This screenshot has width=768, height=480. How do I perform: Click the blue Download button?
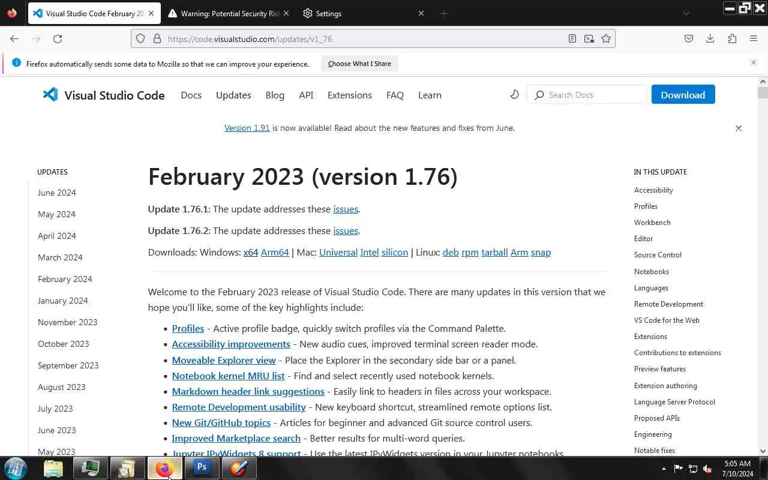coord(683,95)
